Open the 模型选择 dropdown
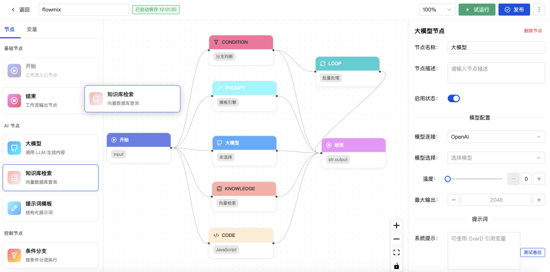The image size is (550, 272). coord(496,158)
